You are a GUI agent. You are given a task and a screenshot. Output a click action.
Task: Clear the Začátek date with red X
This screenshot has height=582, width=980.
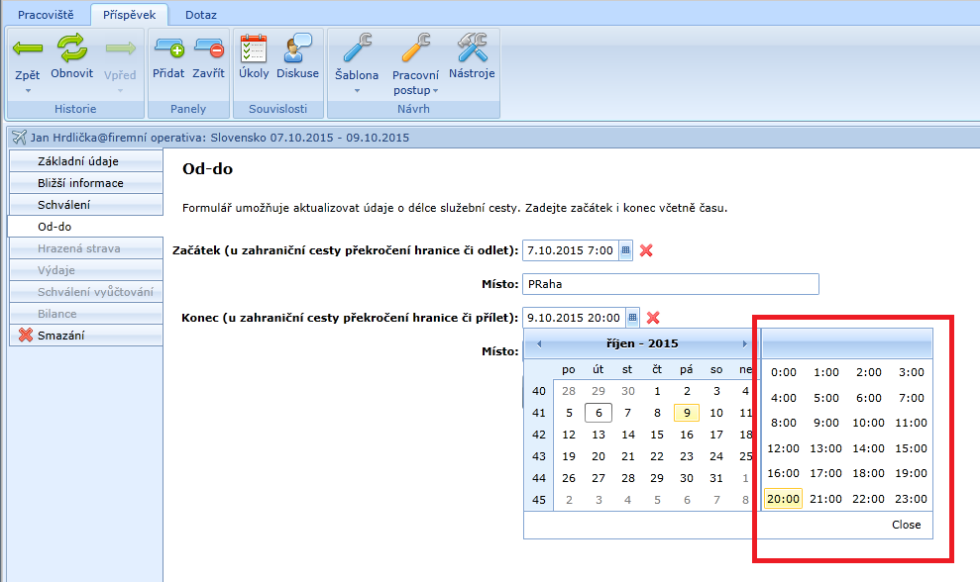646,250
